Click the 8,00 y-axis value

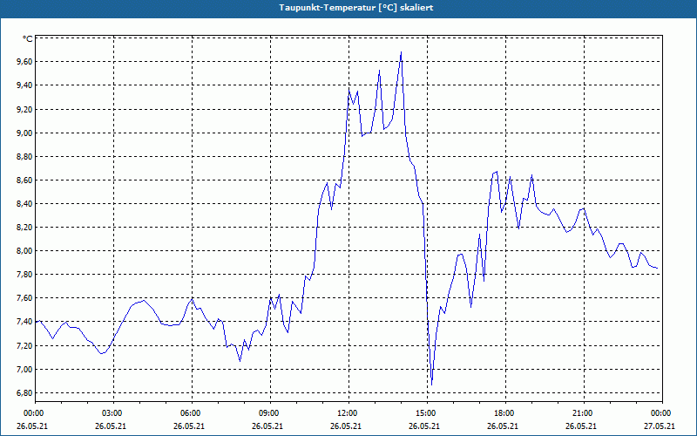click(x=24, y=250)
